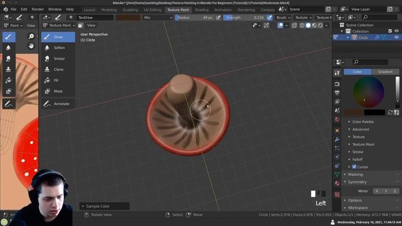Switch to the Sculpting workspace tab
402x226 pixels.
tap(130, 10)
